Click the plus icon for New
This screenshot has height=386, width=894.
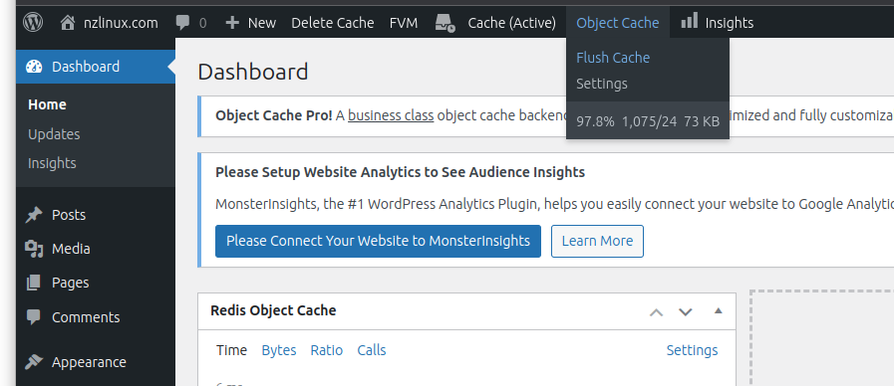(x=232, y=23)
